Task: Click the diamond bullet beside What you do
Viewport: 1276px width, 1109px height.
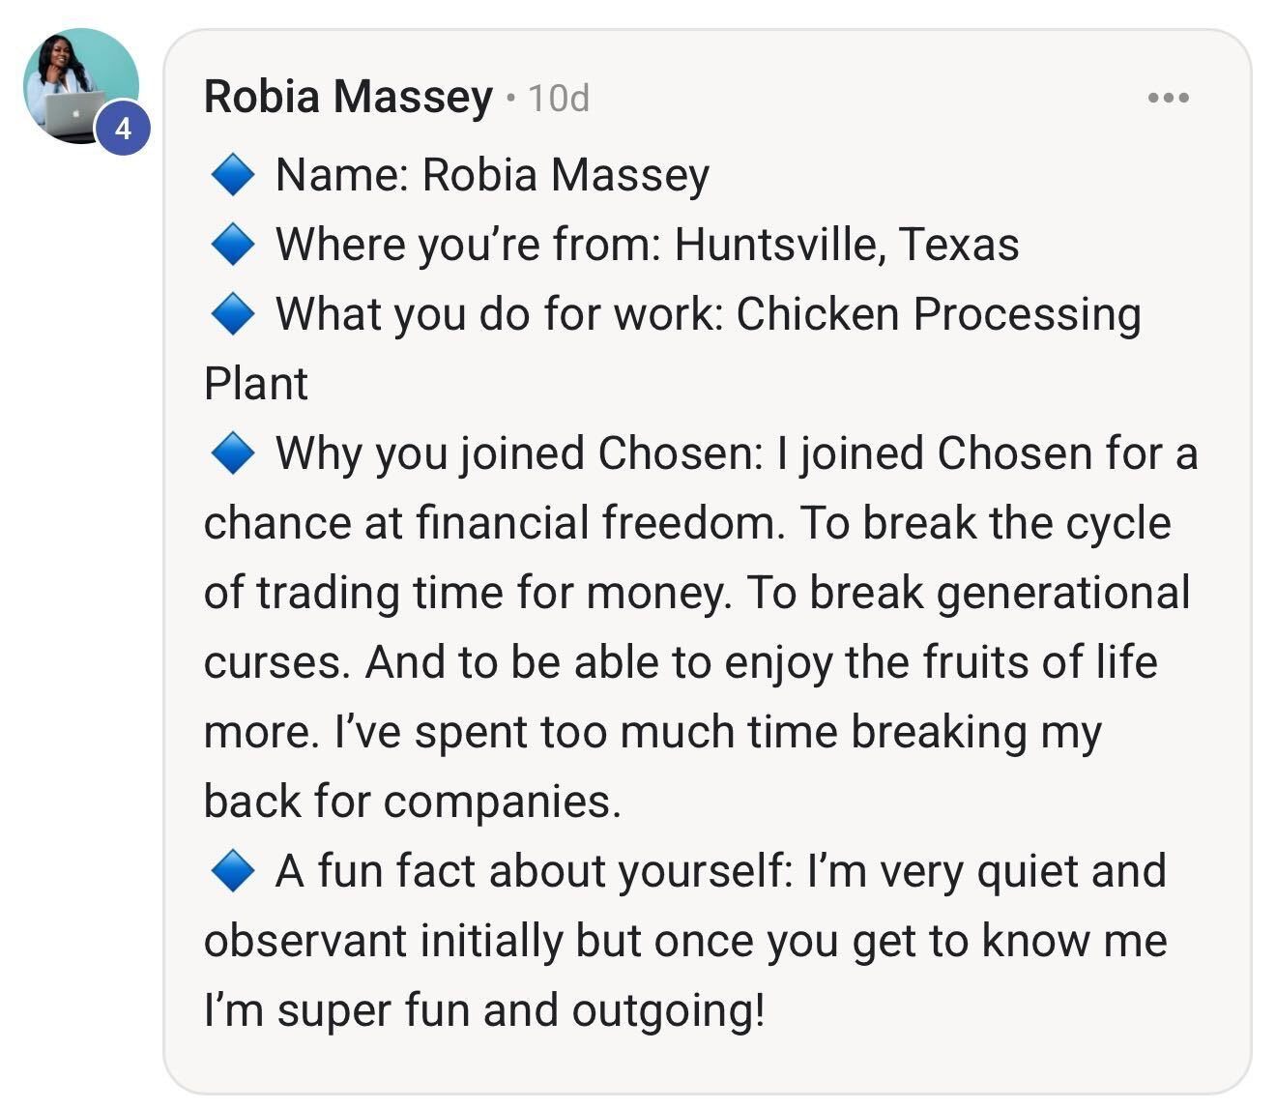Action: pyautogui.click(x=233, y=314)
